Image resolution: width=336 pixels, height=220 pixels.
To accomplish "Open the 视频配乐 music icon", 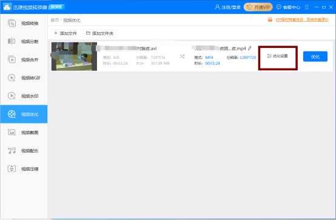I will click(12, 150).
